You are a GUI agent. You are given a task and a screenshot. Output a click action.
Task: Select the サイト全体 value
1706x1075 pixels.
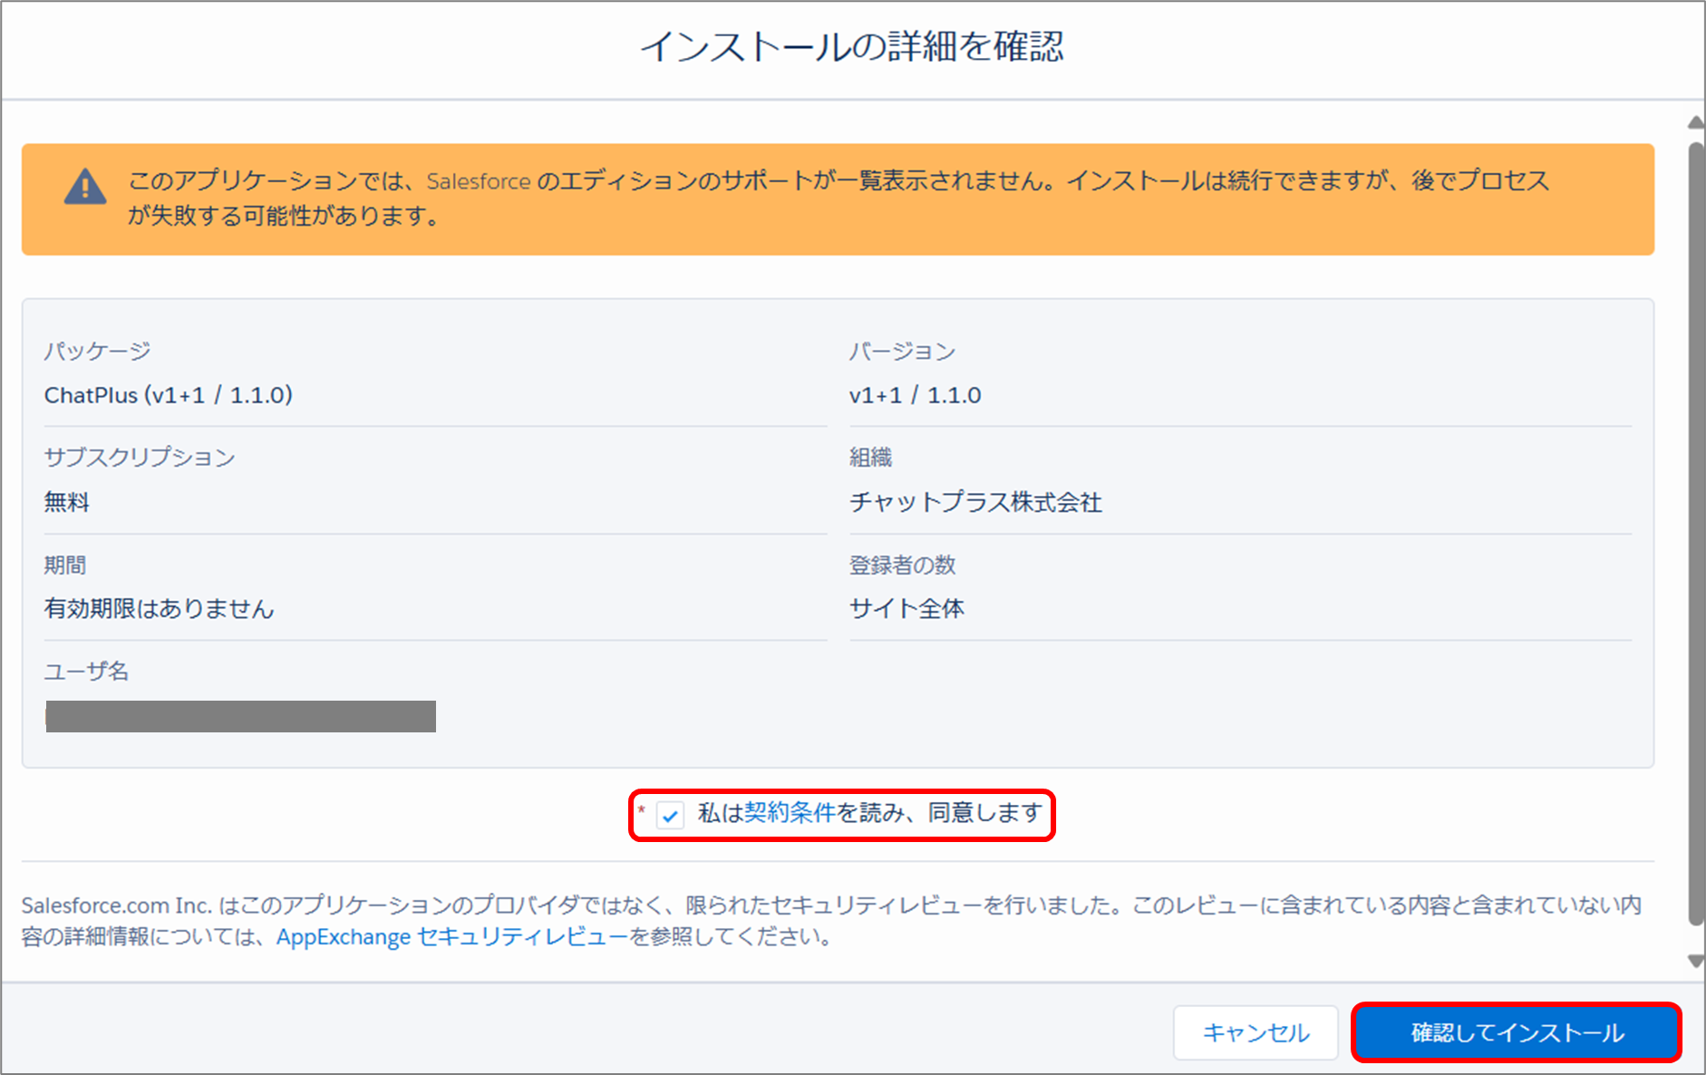(x=906, y=608)
